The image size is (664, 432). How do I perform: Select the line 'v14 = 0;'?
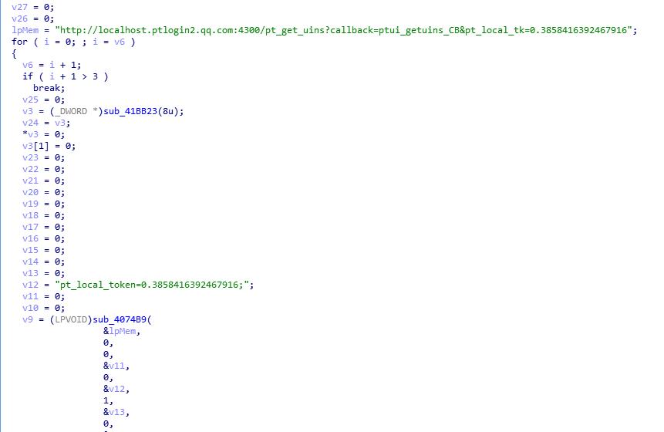click(x=44, y=262)
